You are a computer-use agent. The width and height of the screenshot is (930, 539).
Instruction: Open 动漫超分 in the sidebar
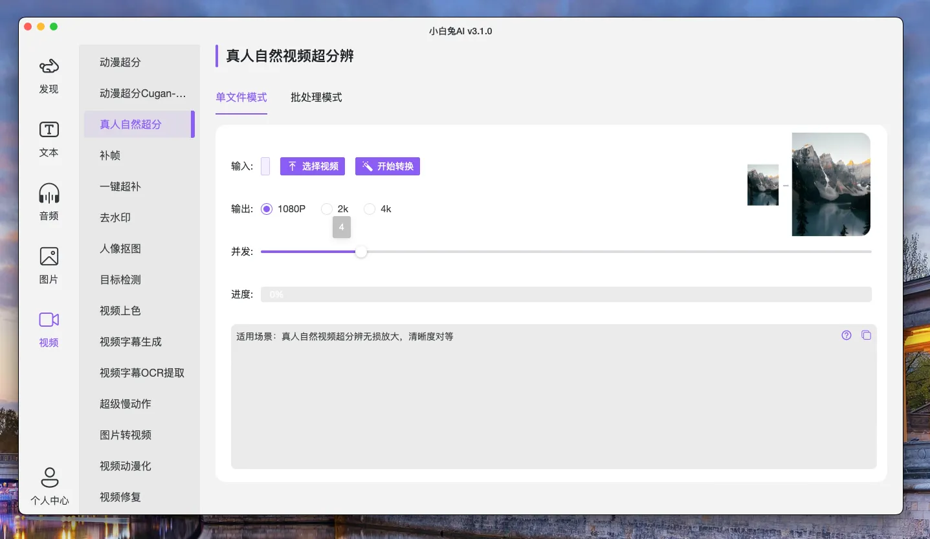[x=139, y=62]
